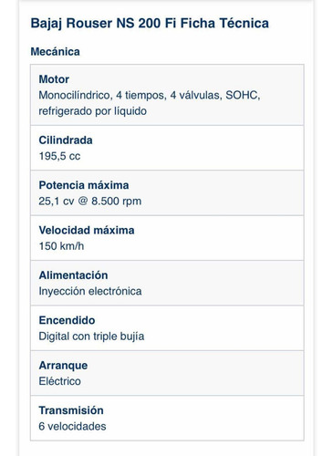Viewport: 333px width, 456px height.
Task: Click the Alimentación row label
Action: tap(73, 275)
